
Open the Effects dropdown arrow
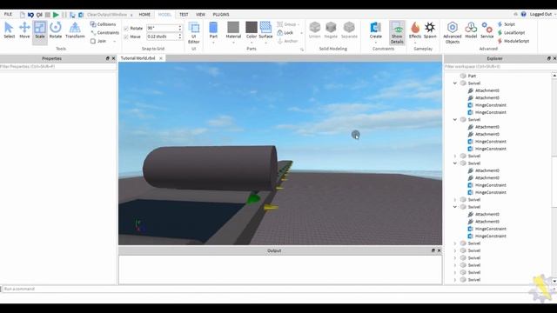pyautogui.click(x=415, y=43)
